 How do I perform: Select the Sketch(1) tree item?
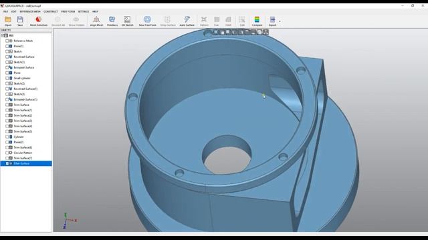[x=19, y=62]
